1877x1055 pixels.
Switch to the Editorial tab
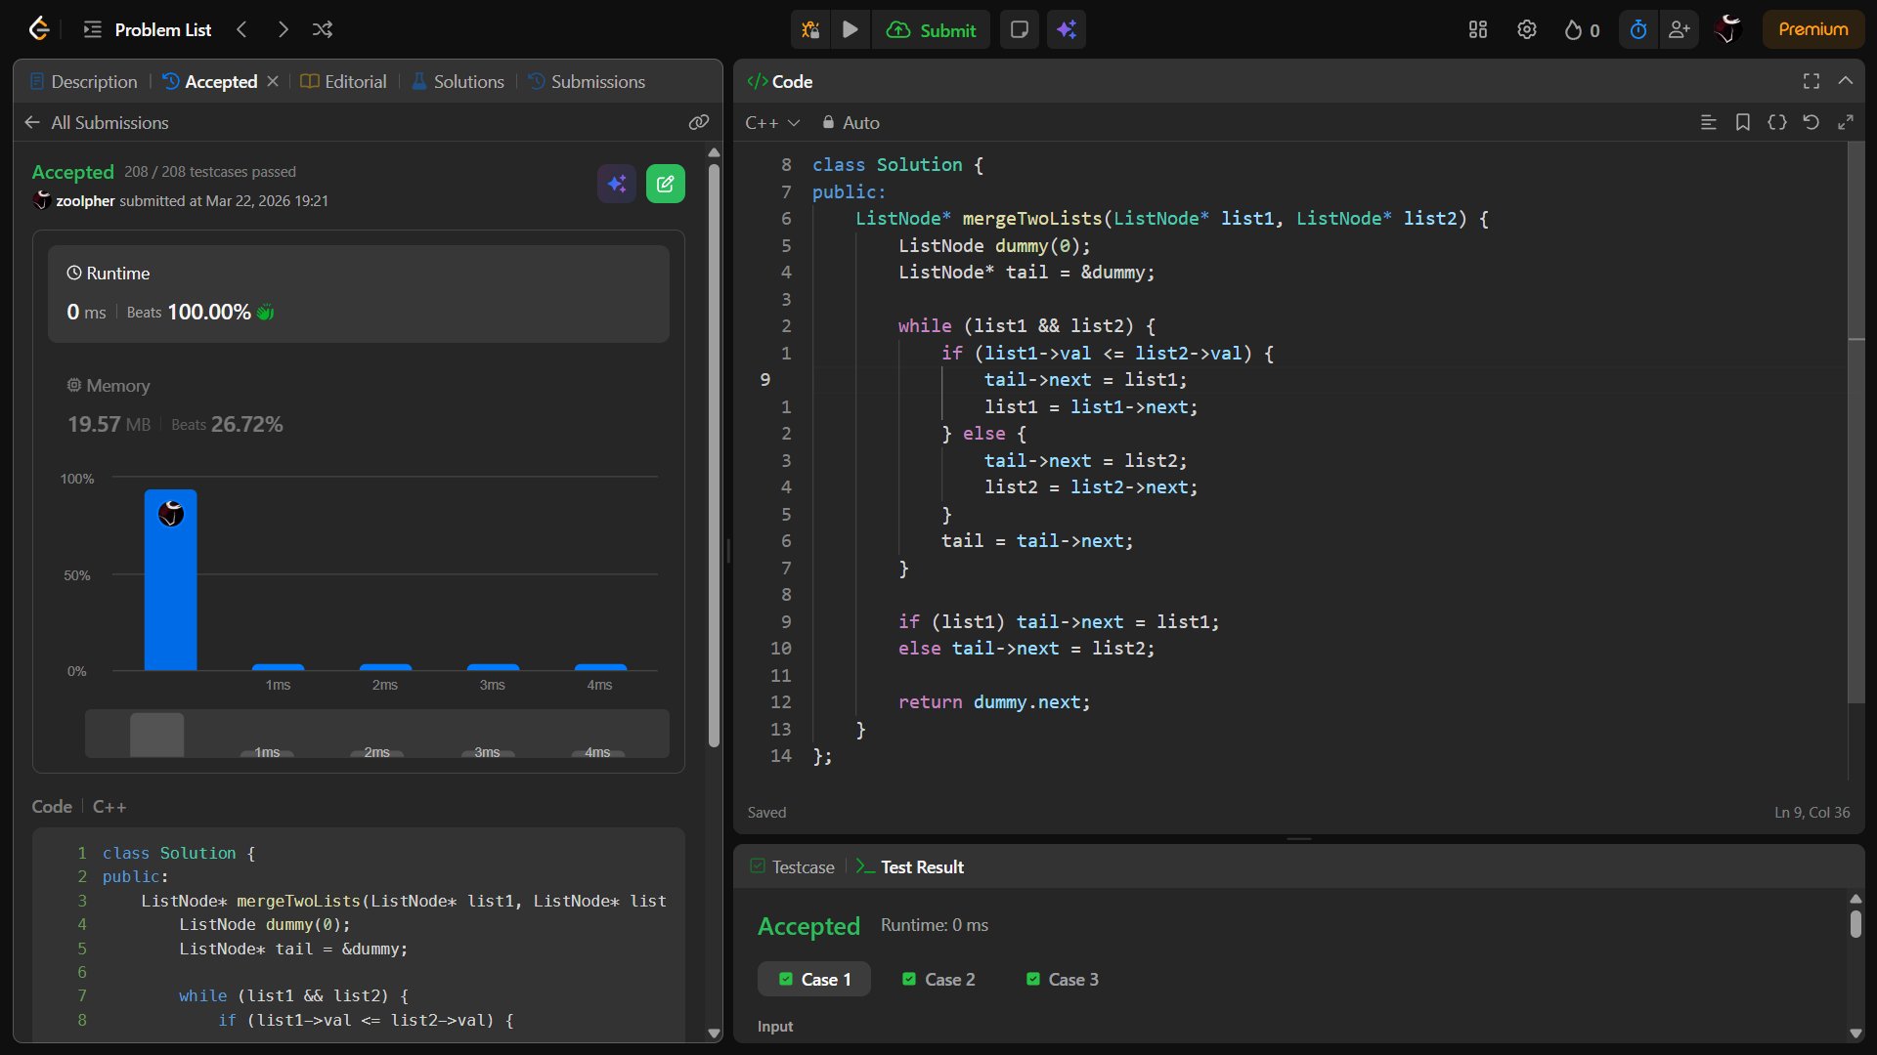344,81
